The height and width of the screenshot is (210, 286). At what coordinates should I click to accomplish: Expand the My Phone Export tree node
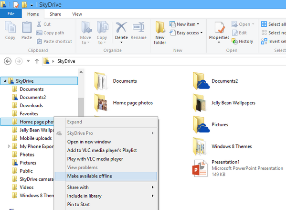(x=9, y=146)
